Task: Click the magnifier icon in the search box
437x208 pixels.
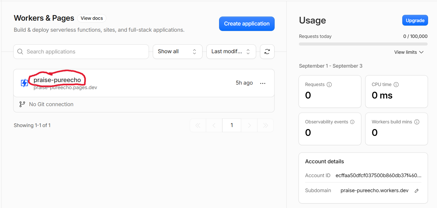Action: point(20,52)
